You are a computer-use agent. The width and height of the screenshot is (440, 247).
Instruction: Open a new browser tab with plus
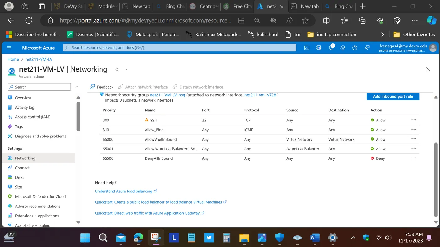click(x=362, y=6)
